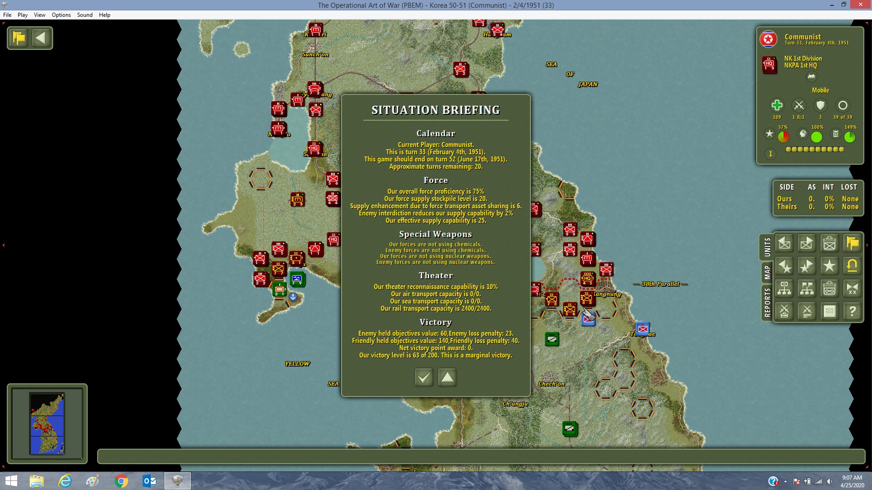Click the empty message bar at bottom
Image resolution: width=872 pixels, height=490 pixels.
481,456
